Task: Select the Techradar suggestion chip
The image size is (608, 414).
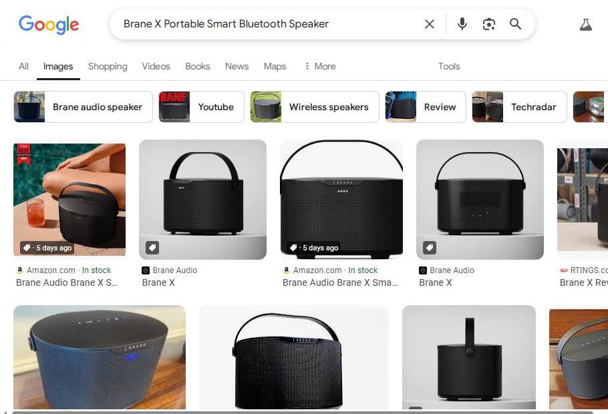Action: (x=519, y=107)
